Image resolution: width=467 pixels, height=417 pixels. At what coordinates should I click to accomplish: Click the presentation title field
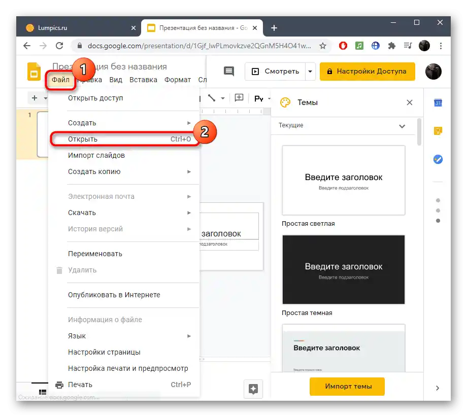point(110,66)
